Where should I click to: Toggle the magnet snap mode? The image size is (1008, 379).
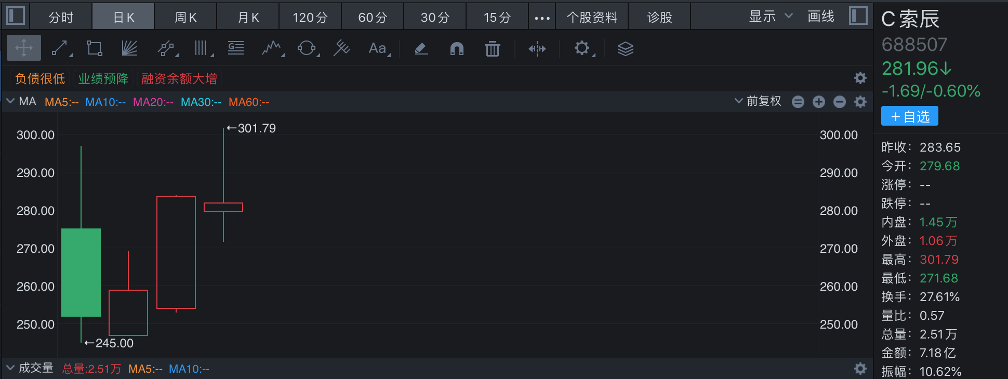(x=457, y=49)
